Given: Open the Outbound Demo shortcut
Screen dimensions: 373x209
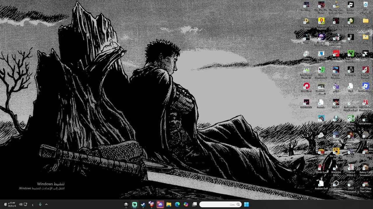Looking at the screenshot, I should click(x=336, y=187).
